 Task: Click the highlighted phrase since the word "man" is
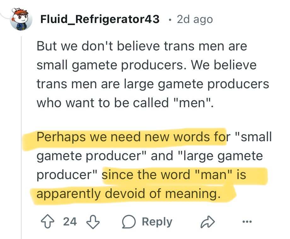click(174, 174)
